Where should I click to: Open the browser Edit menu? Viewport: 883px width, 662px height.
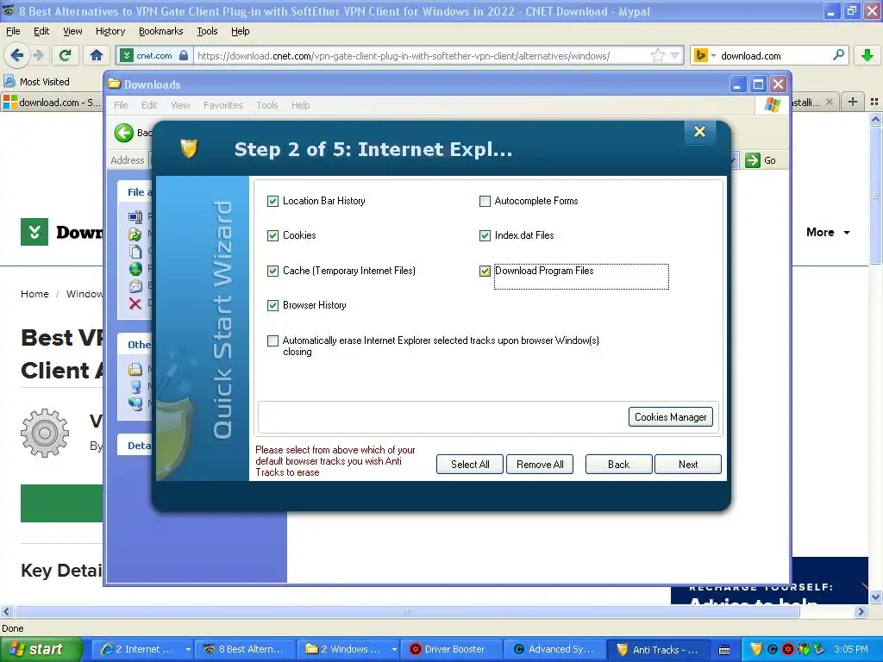pyautogui.click(x=41, y=31)
